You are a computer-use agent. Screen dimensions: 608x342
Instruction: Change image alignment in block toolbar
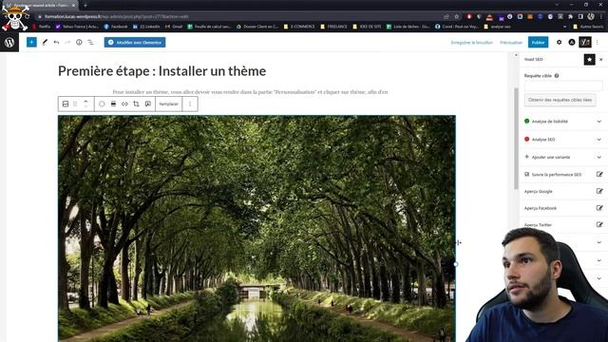click(113, 104)
